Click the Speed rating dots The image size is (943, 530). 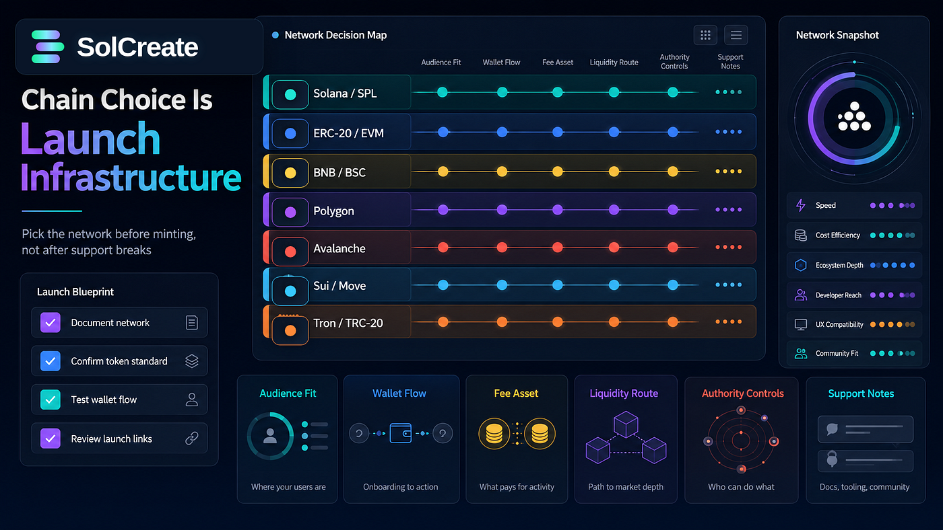click(x=892, y=205)
